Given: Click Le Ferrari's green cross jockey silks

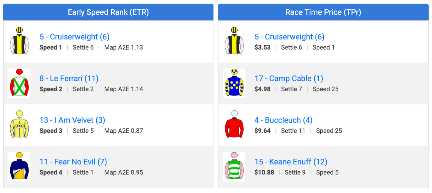Looking at the screenshot, I should coord(19,83).
